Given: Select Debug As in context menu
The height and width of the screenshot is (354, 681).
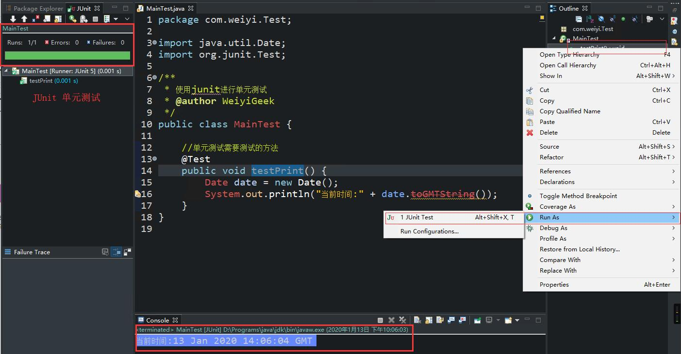Looking at the screenshot, I should [601, 228].
